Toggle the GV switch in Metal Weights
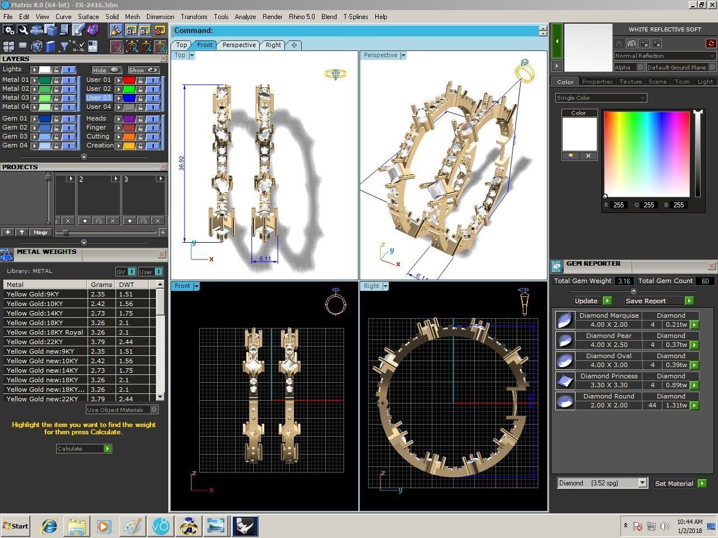This screenshot has width=718, height=538. pyautogui.click(x=132, y=272)
